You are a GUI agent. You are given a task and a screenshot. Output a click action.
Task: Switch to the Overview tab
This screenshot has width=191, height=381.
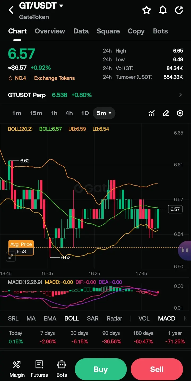pyautogui.click(x=50, y=31)
